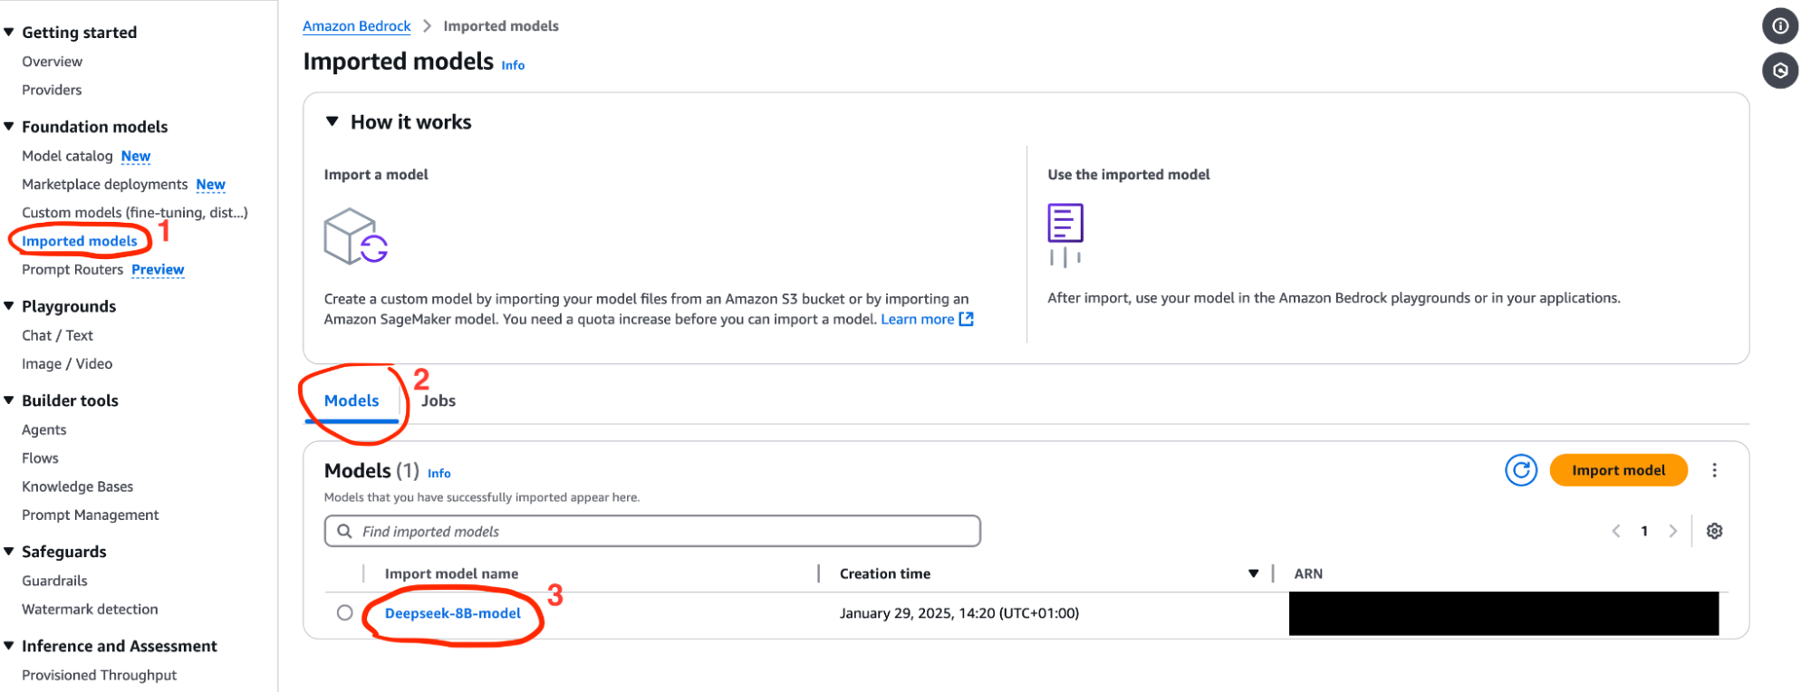Click Info link beside Imported models heading
Screen dimensions: 1811x693
(513, 65)
